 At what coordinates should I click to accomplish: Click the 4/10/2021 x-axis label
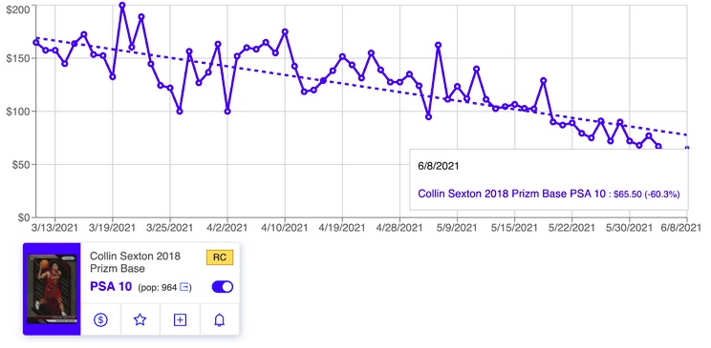point(285,227)
